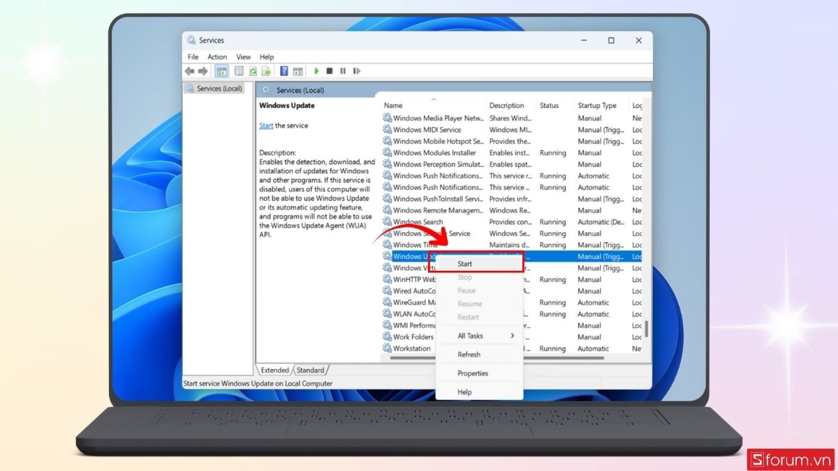This screenshot has width=838, height=471.
Task: Click the gear icon beside Windows PushToInstall Service
Action: point(387,199)
